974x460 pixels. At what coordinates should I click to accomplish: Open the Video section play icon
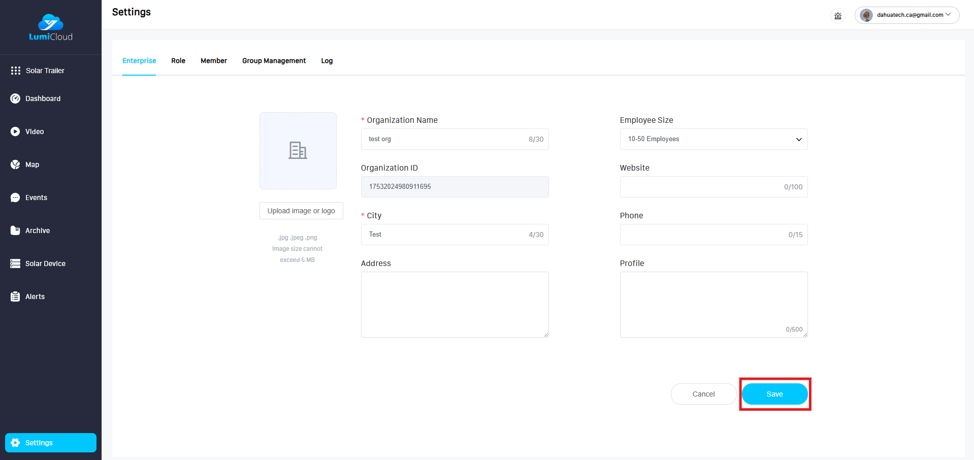(15, 132)
